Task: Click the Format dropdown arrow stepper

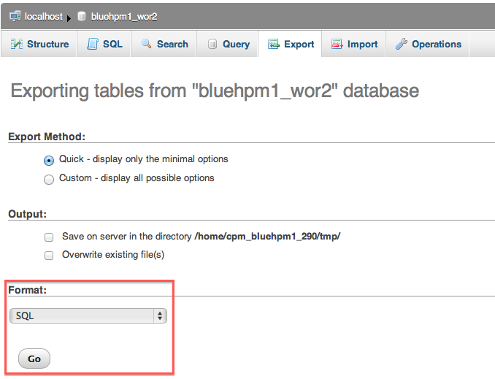Action: tap(160, 316)
